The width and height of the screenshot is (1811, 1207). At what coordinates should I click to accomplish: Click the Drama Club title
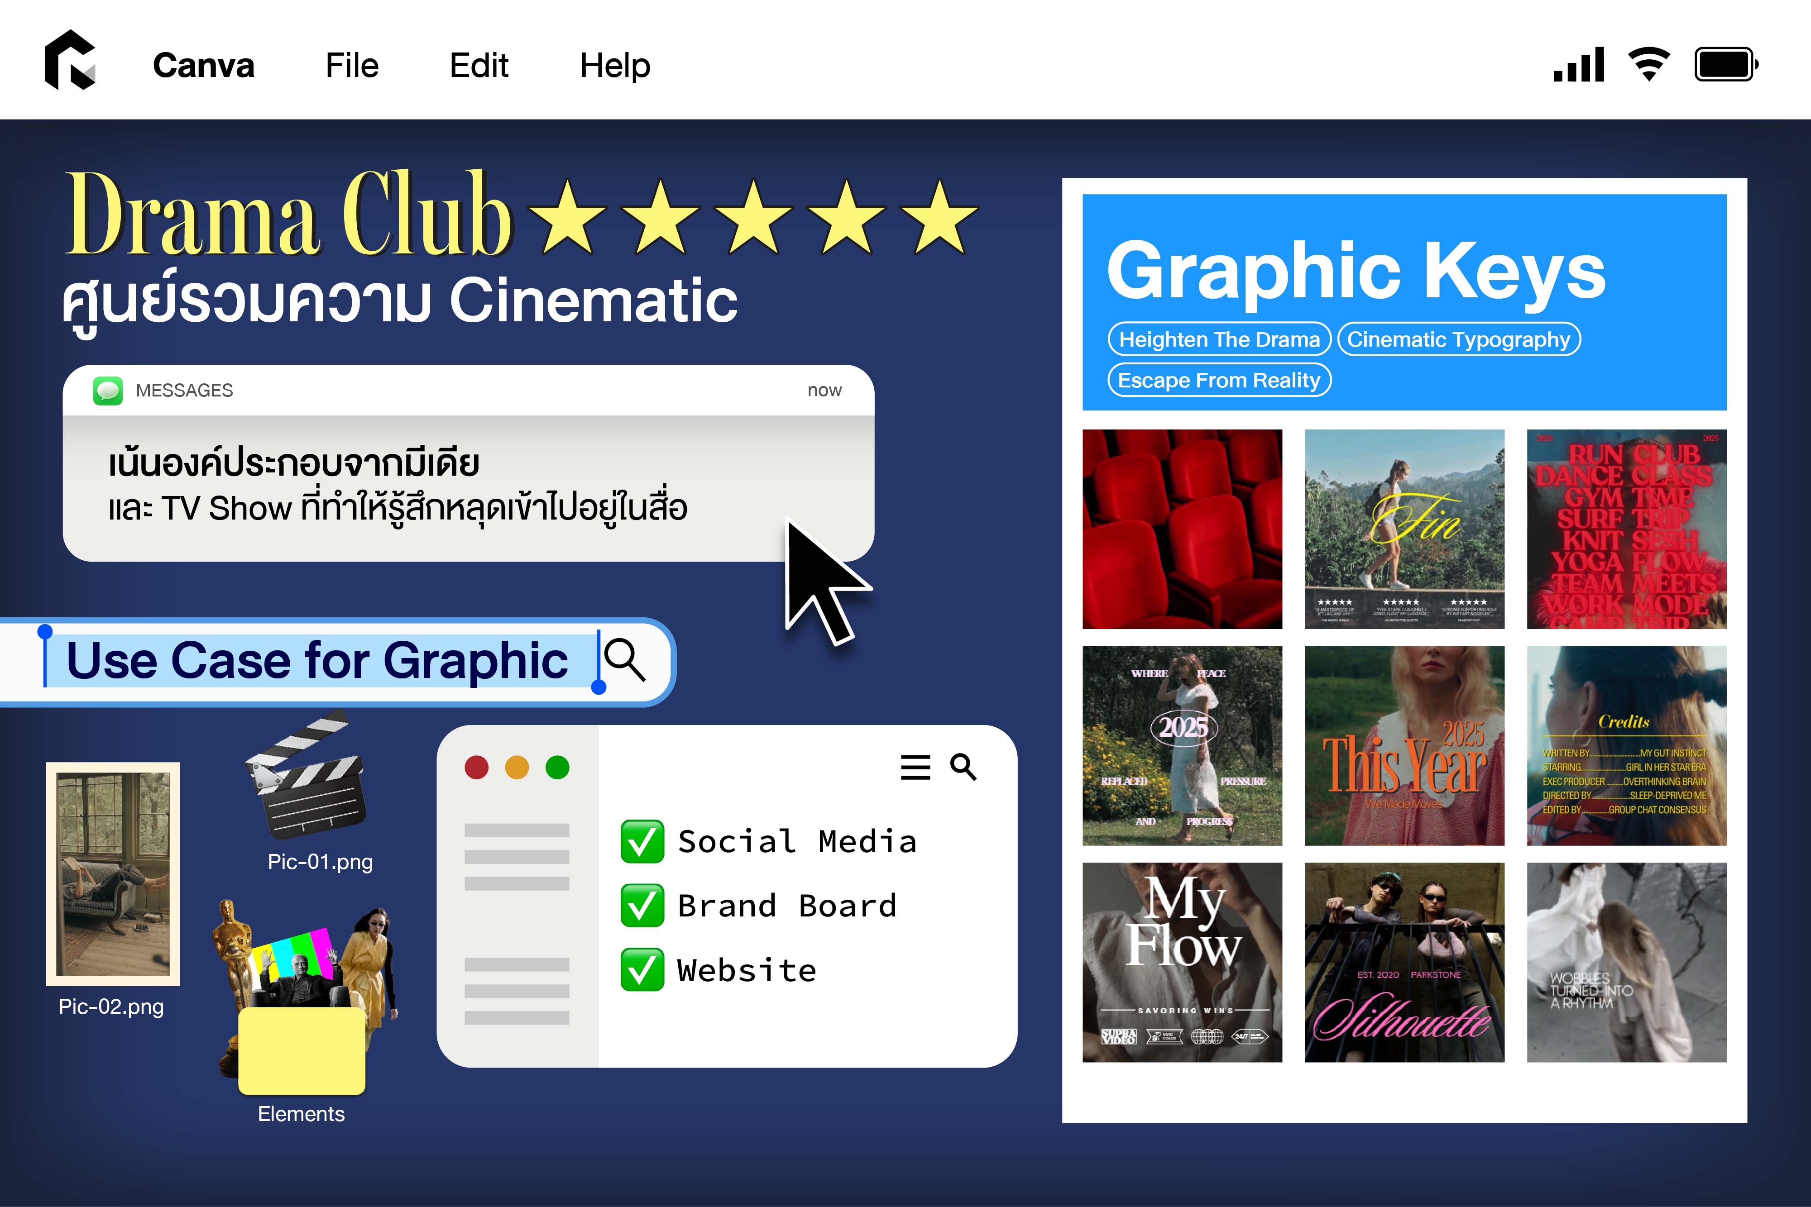click(289, 214)
